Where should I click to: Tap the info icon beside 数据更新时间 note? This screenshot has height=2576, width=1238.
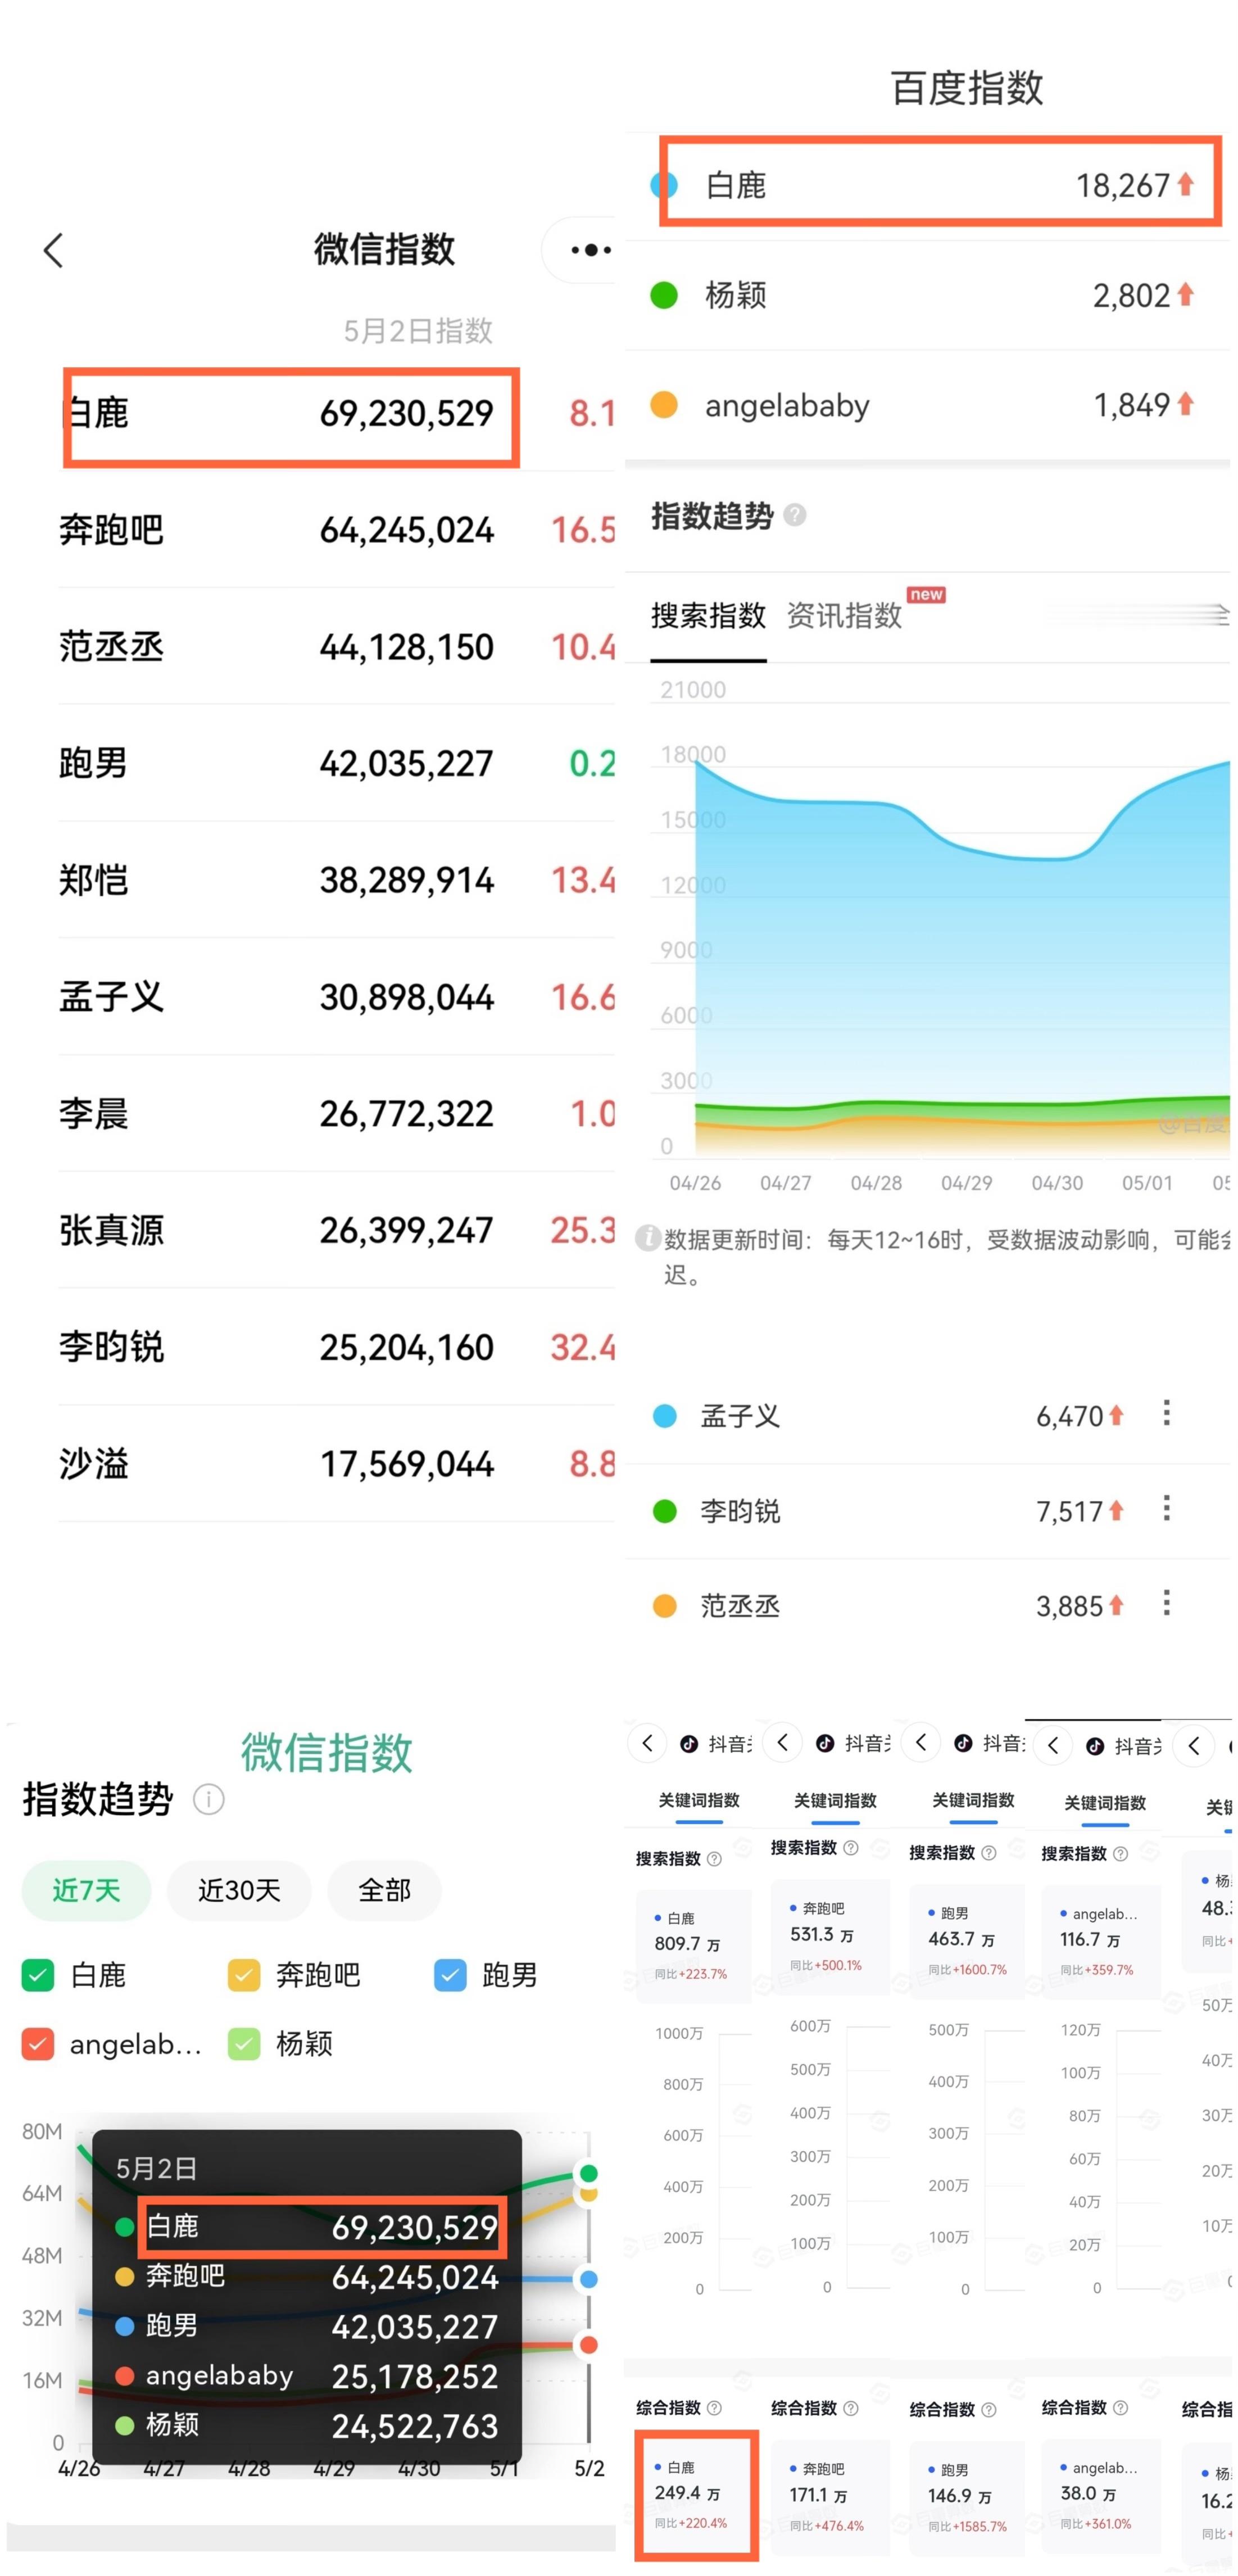(x=647, y=1238)
